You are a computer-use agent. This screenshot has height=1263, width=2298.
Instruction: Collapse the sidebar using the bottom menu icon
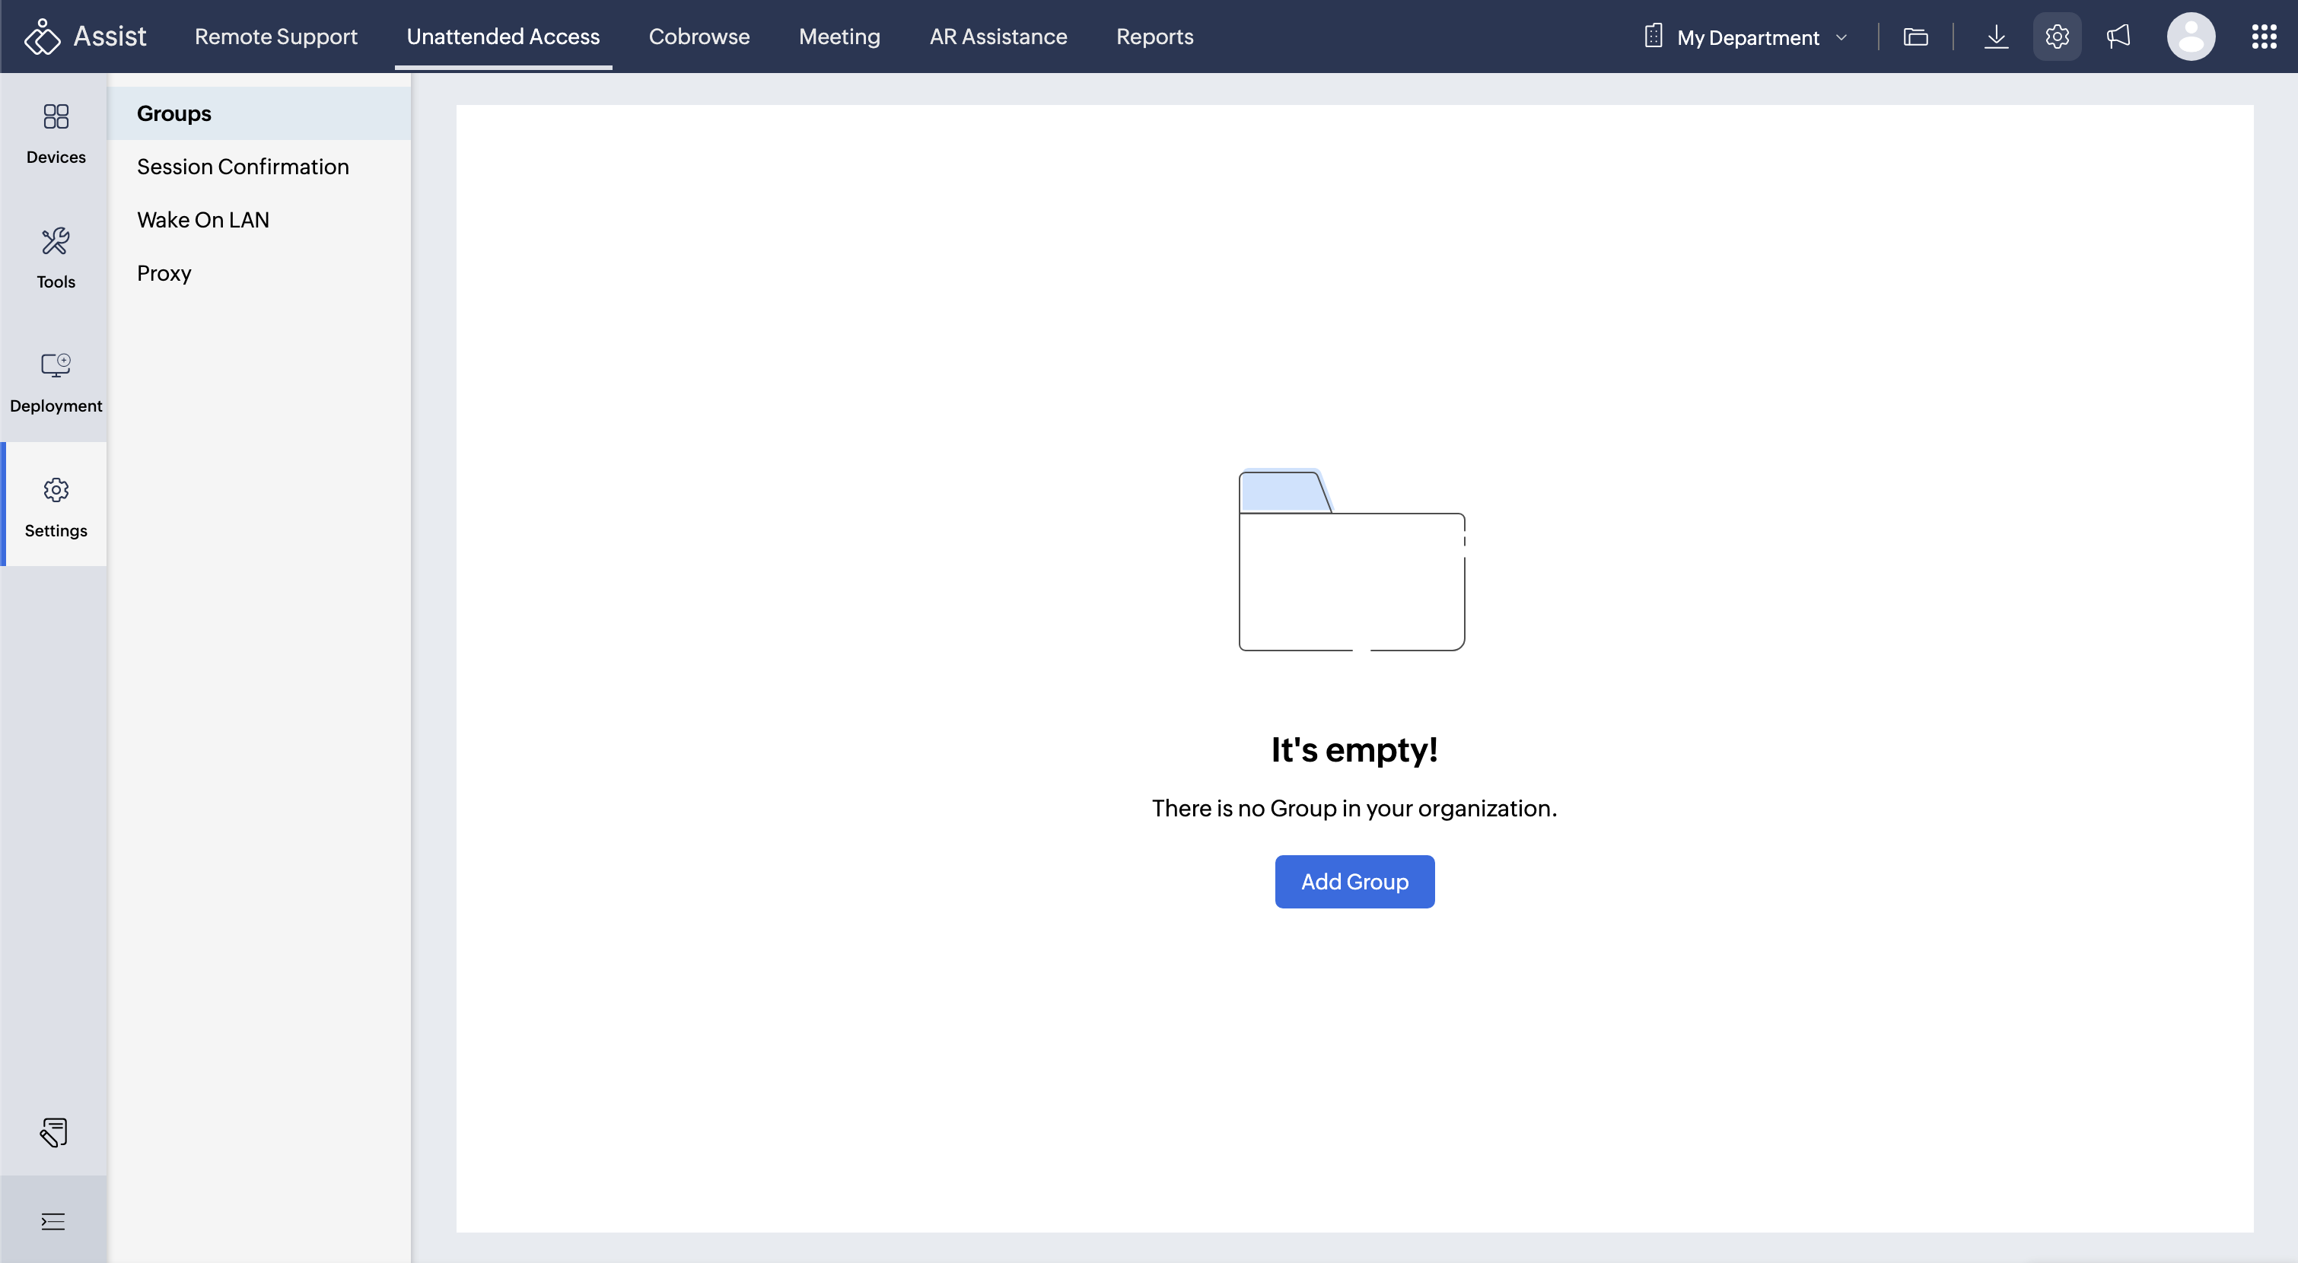(53, 1221)
